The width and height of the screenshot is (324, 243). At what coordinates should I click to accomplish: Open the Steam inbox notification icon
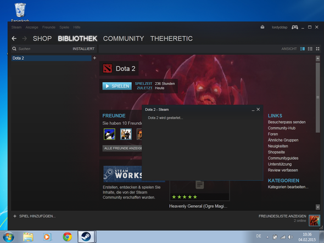pos(262,27)
